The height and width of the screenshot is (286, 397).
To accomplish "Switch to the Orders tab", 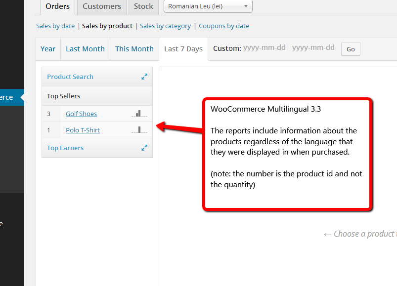I will pyautogui.click(x=58, y=6).
